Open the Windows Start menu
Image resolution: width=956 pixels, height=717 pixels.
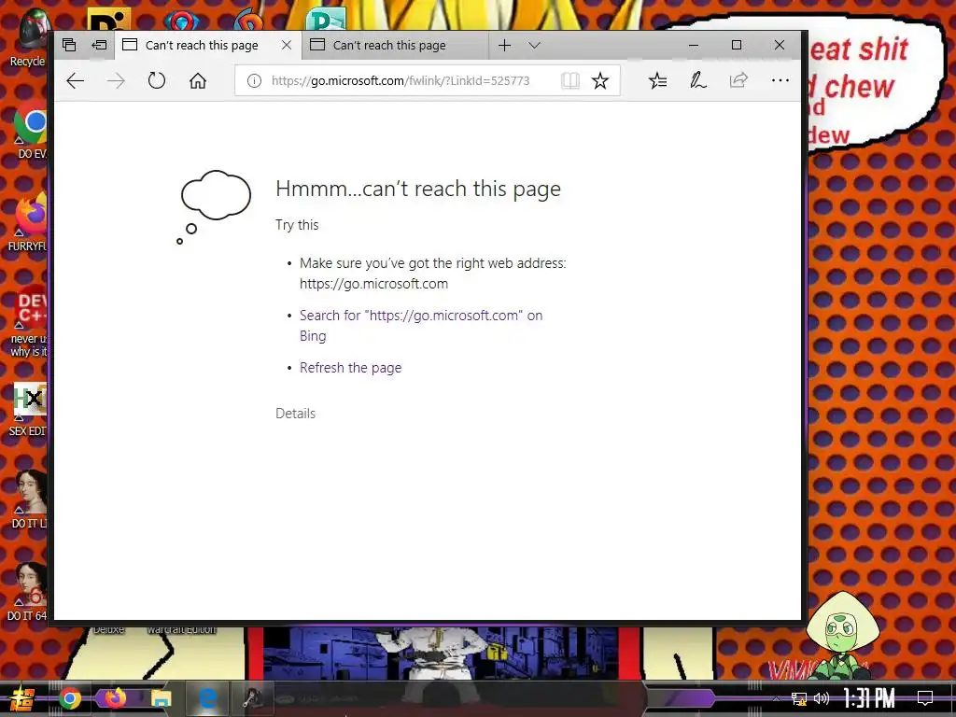tap(22, 698)
